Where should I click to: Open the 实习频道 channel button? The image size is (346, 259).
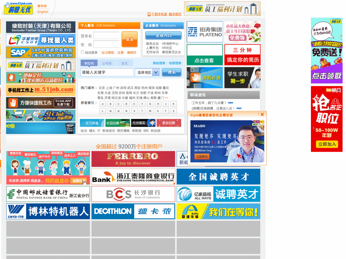point(92,123)
